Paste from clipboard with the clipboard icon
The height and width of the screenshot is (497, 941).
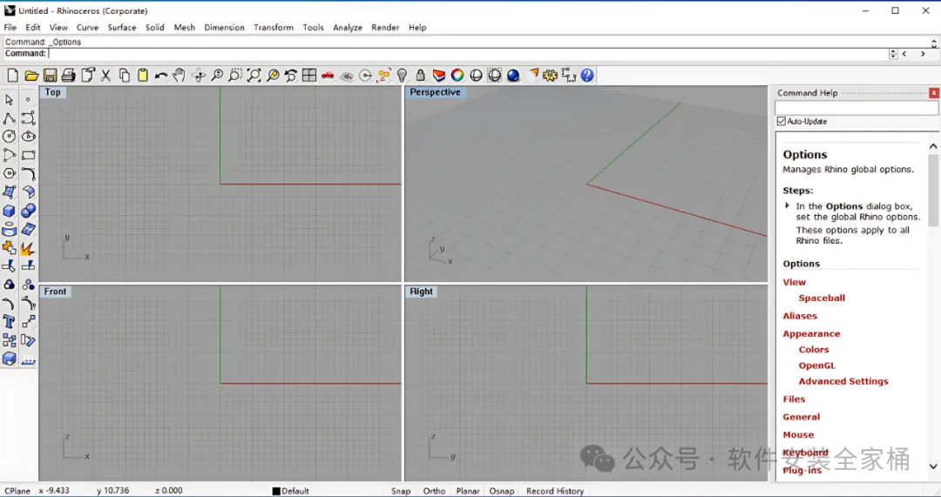tap(143, 75)
